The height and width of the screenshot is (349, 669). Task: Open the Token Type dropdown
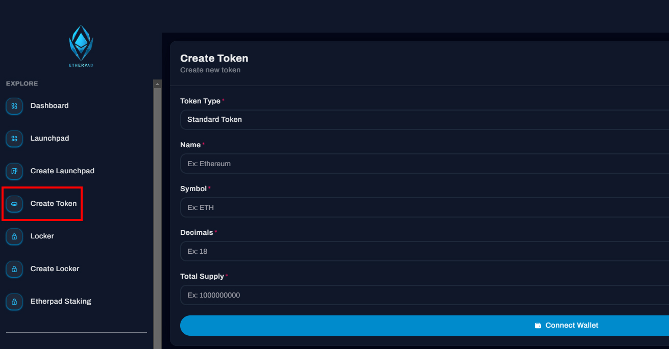click(x=424, y=120)
